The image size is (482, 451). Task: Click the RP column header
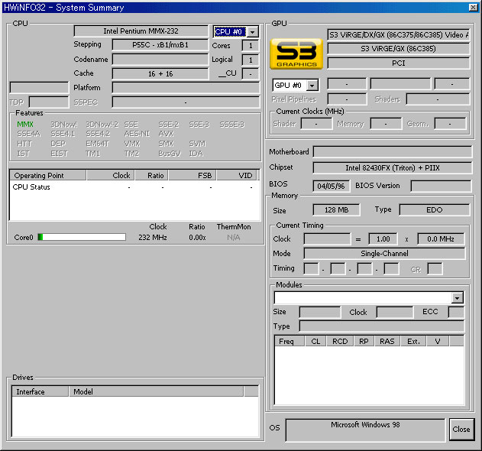pyautogui.click(x=364, y=341)
